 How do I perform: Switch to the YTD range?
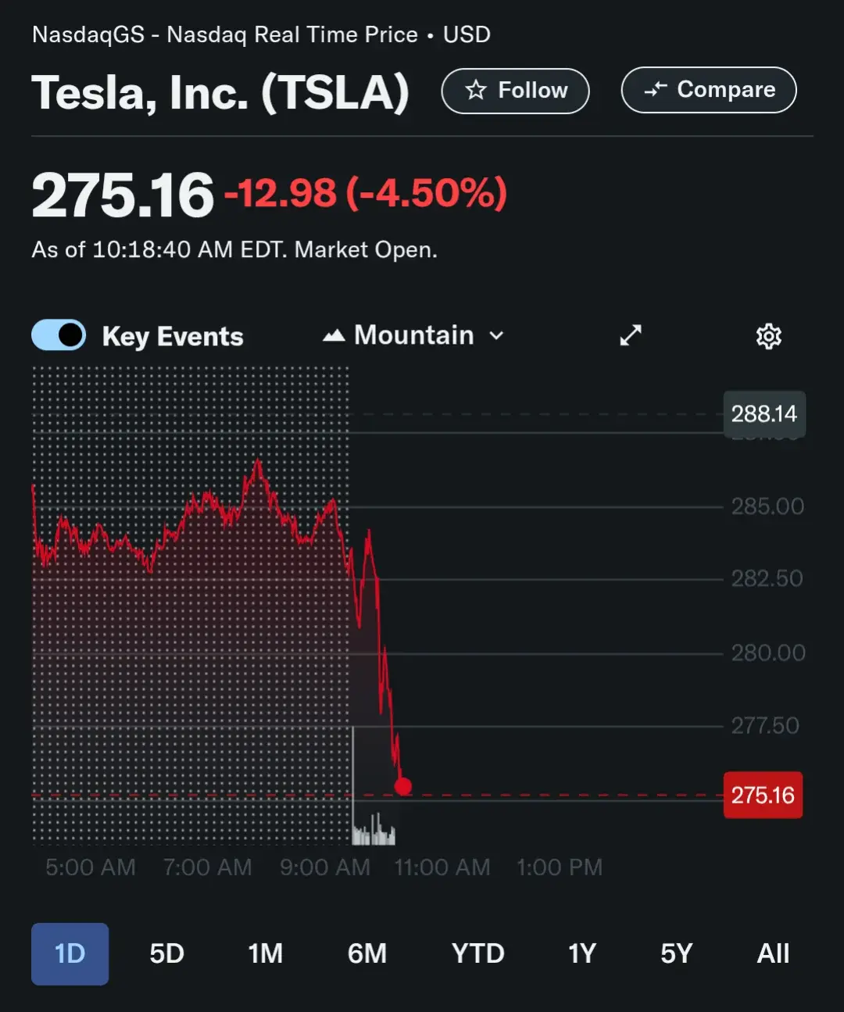(477, 953)
